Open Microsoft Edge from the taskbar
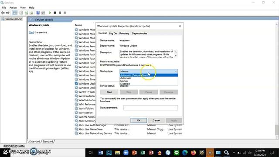279x157 pixels. coord(185,153)
